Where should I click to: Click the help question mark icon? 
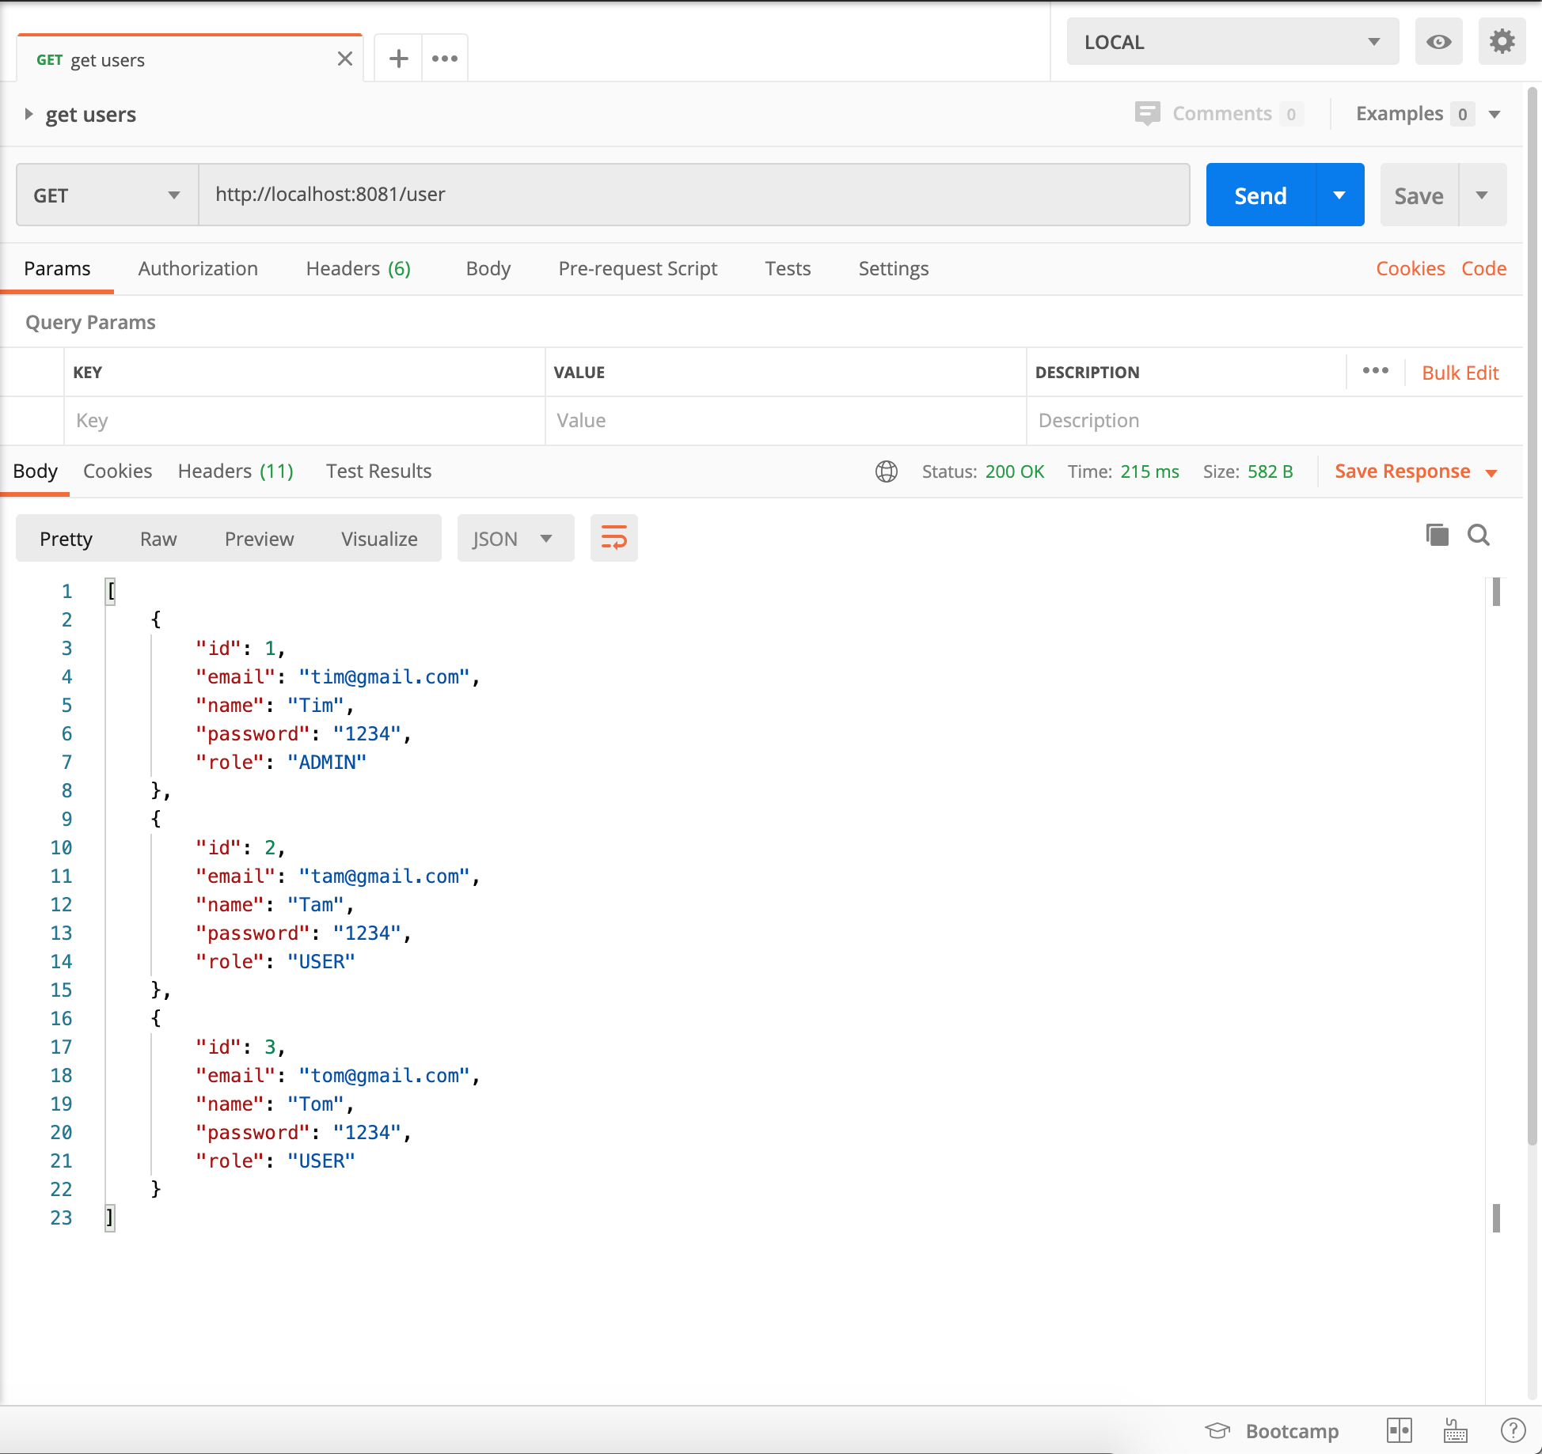(x=1514, y=1430)
